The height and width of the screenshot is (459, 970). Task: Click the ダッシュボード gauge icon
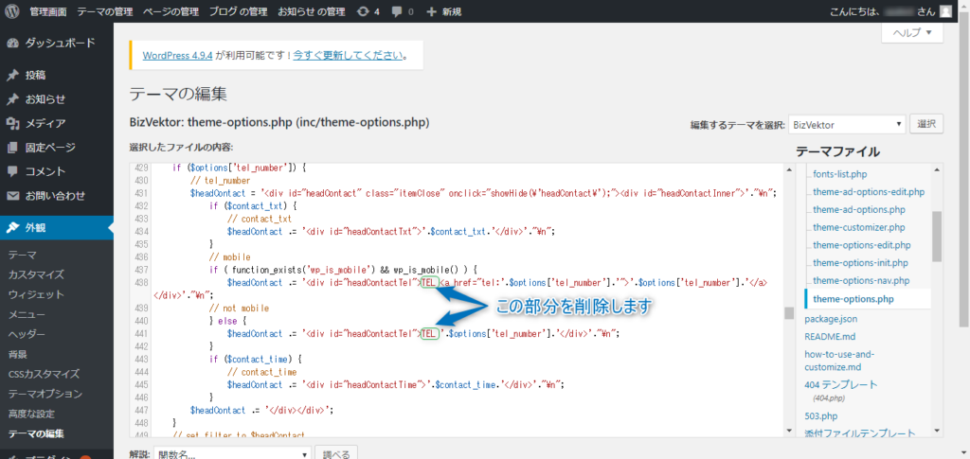pyautogui.click(x=13, y=43)
